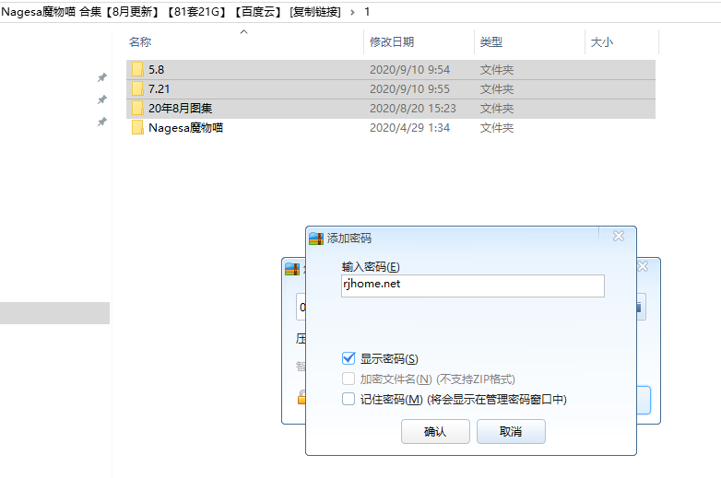This screenshot has height=478, width=721.
Task: Sort by 修改日期 column header
Action: point(392,42)
